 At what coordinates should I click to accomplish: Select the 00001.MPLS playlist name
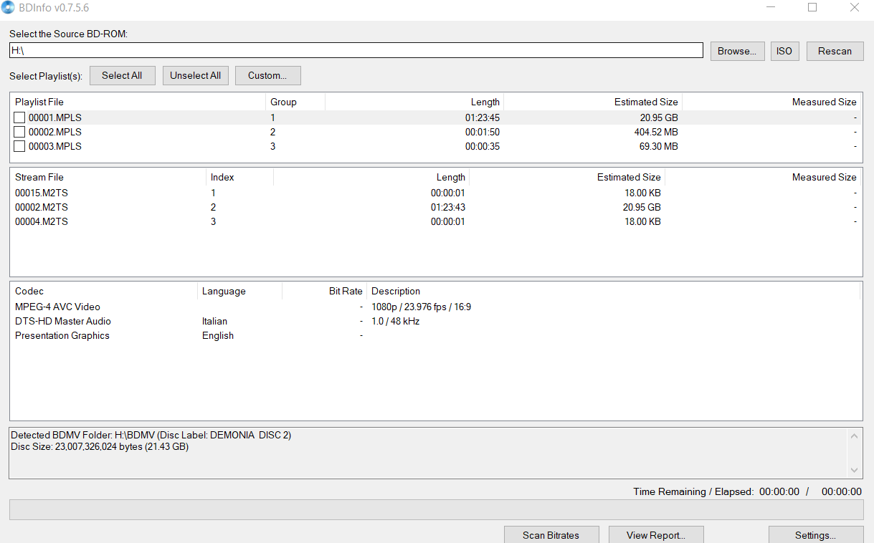coord(55,117)
